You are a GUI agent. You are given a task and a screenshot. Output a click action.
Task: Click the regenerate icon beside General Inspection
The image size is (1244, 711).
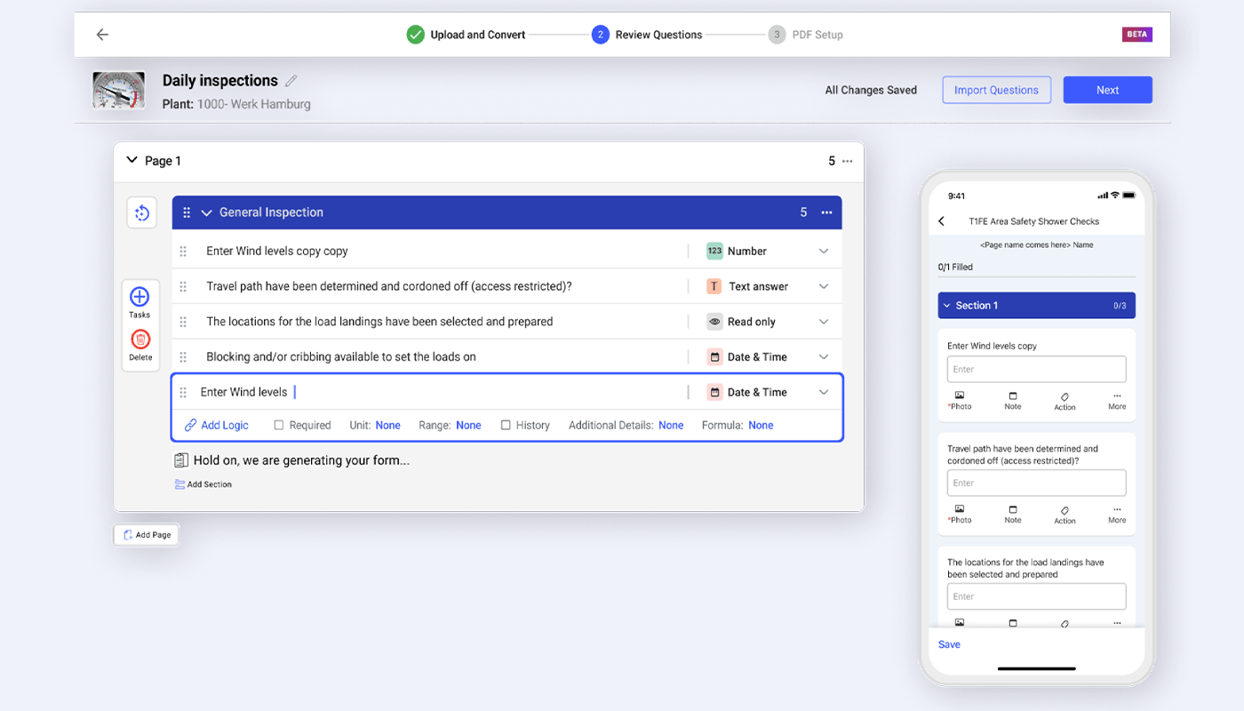[x=141, y=212]
